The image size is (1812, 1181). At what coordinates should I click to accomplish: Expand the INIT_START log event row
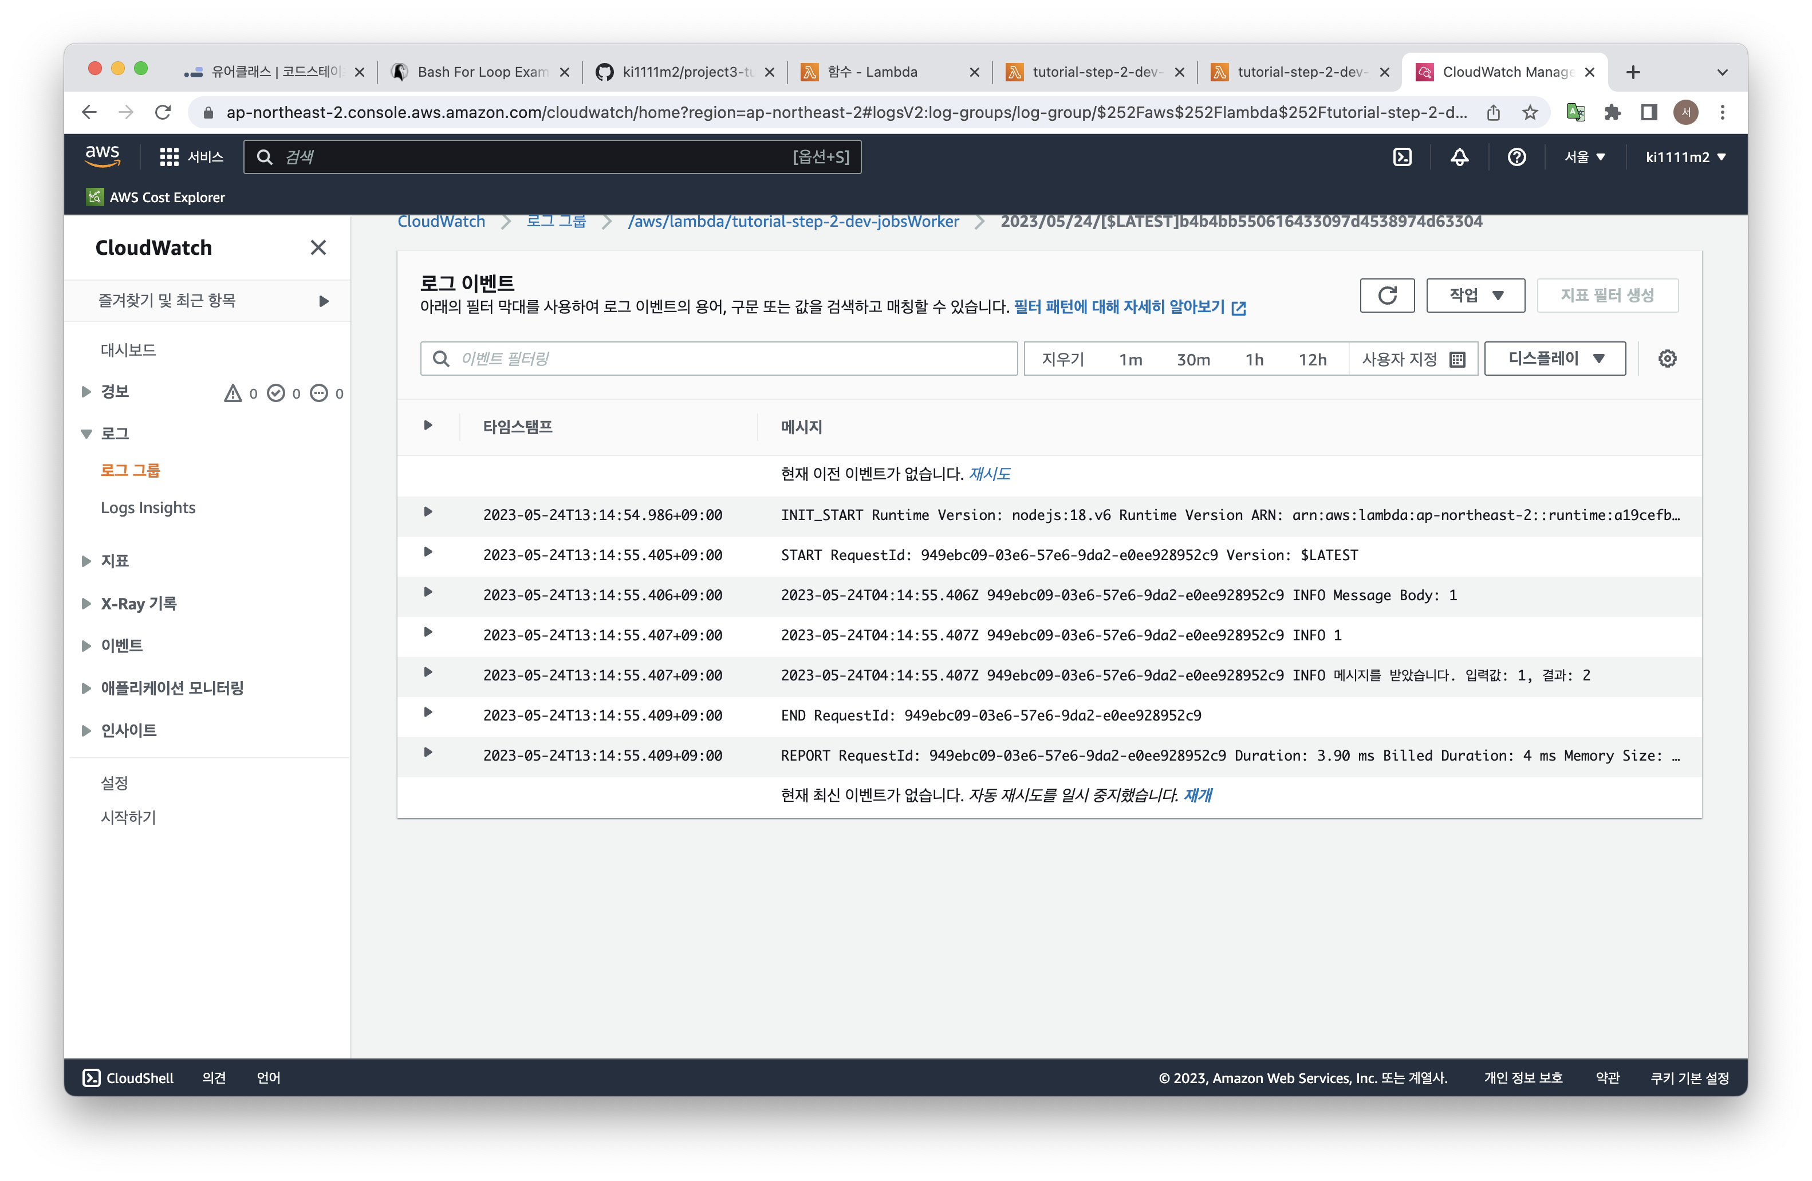pyautogui.click(x=428, y=511)
